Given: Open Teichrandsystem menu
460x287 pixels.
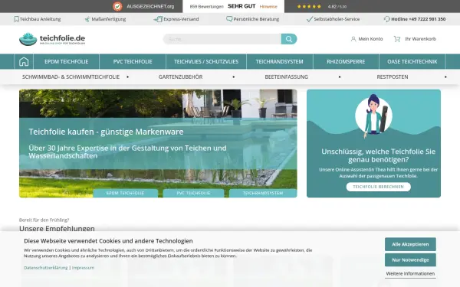Looking at the screenshot, I should pyautogui.click(x=280, y=61).
